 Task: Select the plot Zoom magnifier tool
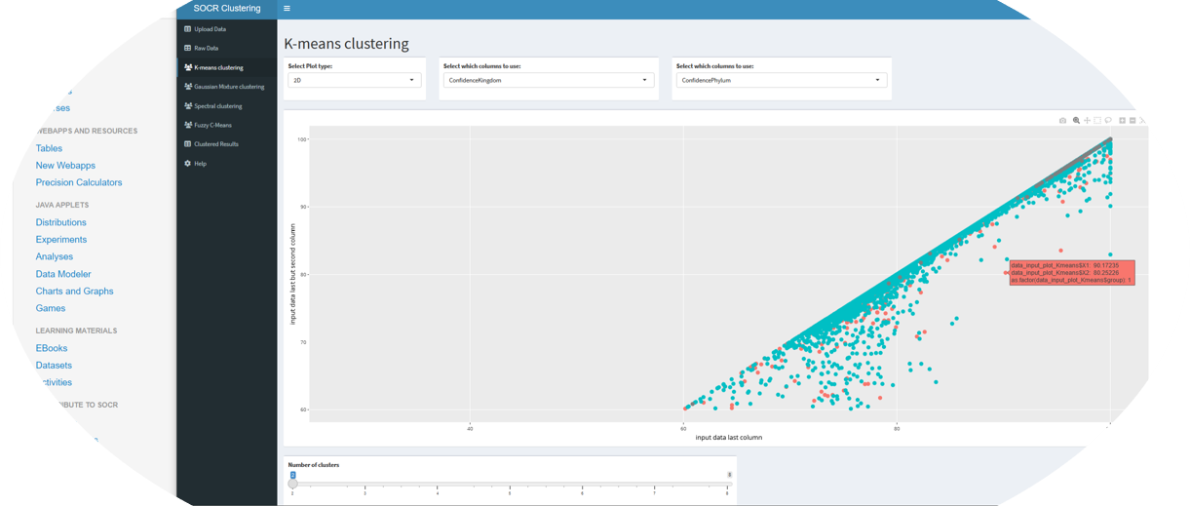(x=1076, y=121)
